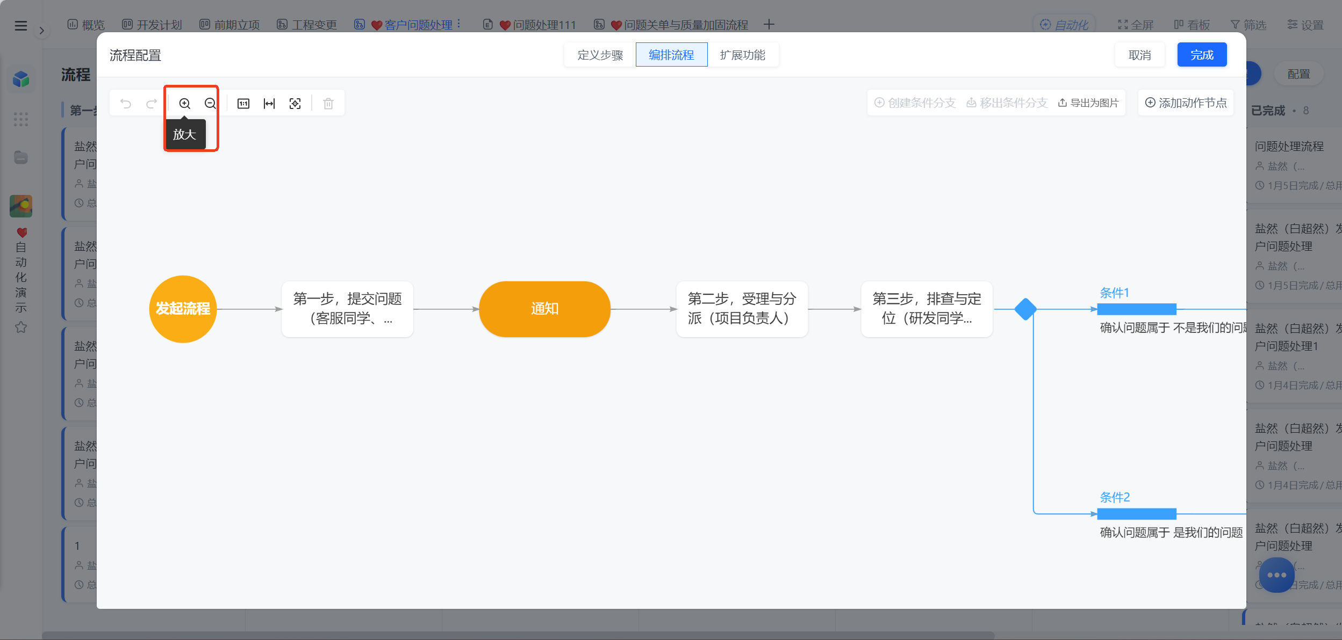Open the 工程变更 tab in background

pos(307,25)
